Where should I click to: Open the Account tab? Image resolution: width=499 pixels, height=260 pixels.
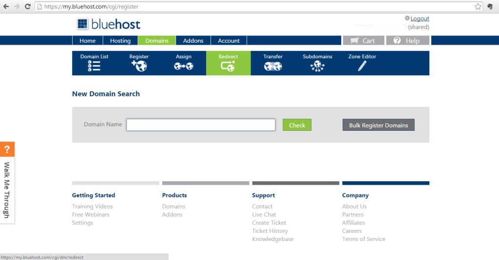pos(229,41)
